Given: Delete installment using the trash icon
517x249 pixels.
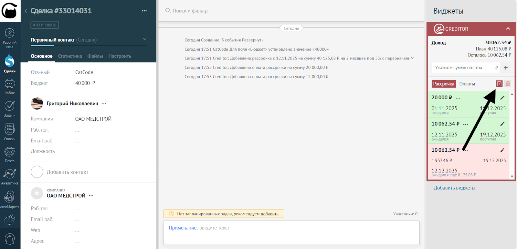Looking at the screenshot, I should point(508,84).
